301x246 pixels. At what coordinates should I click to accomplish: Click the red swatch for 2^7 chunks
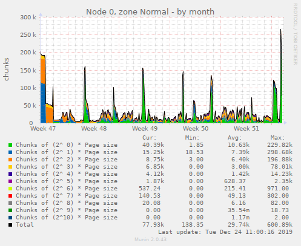(10, 196)
